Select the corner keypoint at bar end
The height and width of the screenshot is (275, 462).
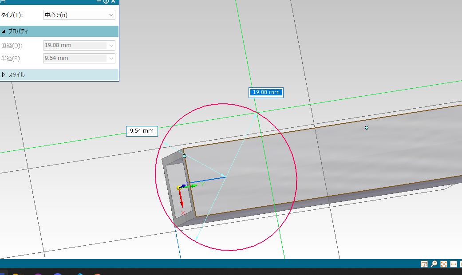185,156
